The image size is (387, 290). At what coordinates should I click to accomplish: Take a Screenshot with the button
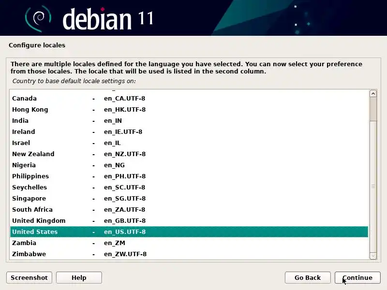29,277
